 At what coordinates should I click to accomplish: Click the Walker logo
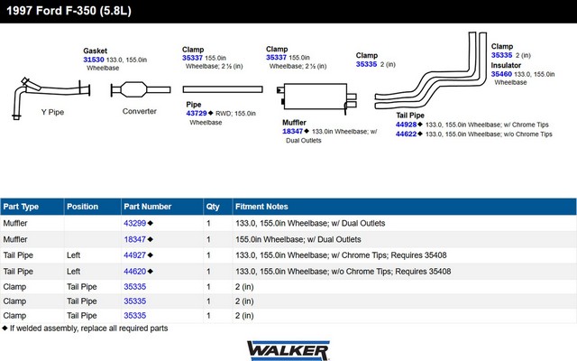point(288,350)
